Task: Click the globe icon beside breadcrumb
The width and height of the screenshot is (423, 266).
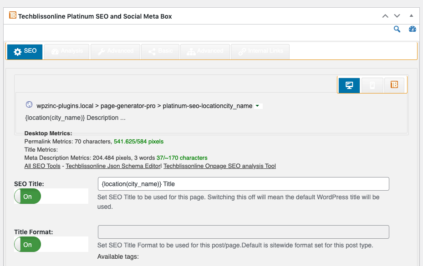Action: click(x=29, y=104)
